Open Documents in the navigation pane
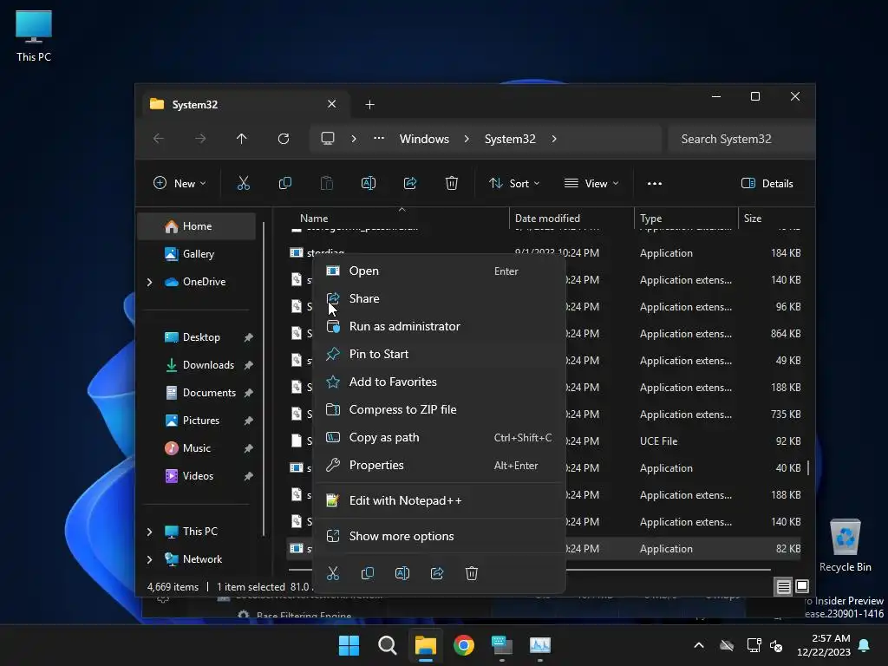The width and height of the screenshot is (888, 666). tap(197, 393)
